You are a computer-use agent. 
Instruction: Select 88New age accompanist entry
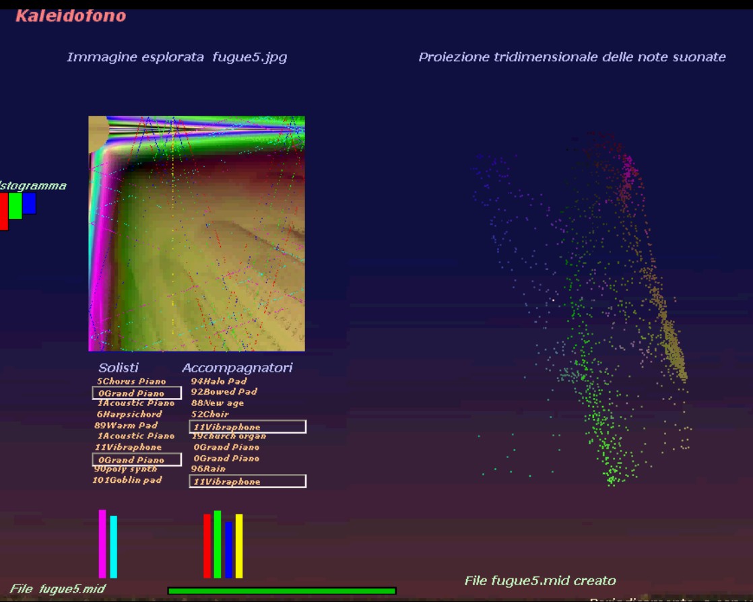click(217, 403)
